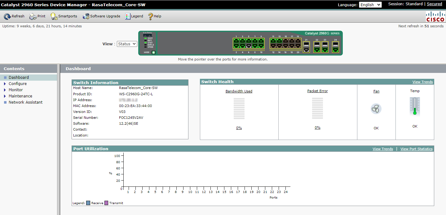Click the Fan status icon

point(376,109)
